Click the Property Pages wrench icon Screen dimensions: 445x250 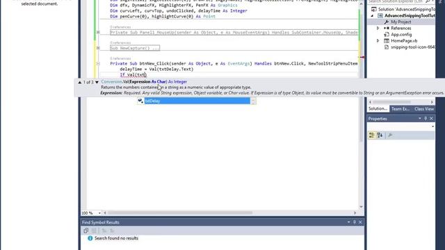(x=390, y=135)
